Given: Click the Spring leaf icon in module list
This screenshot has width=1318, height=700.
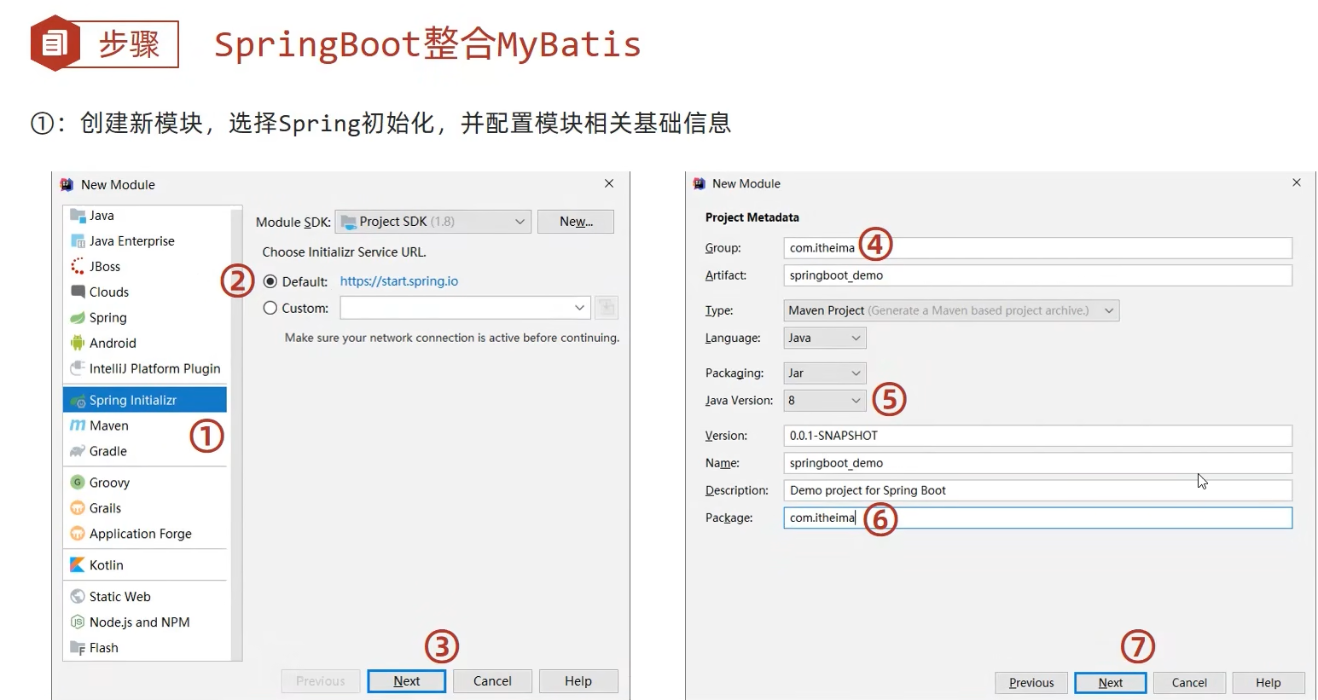Looking at the screenshot, I should coord(78,318).
